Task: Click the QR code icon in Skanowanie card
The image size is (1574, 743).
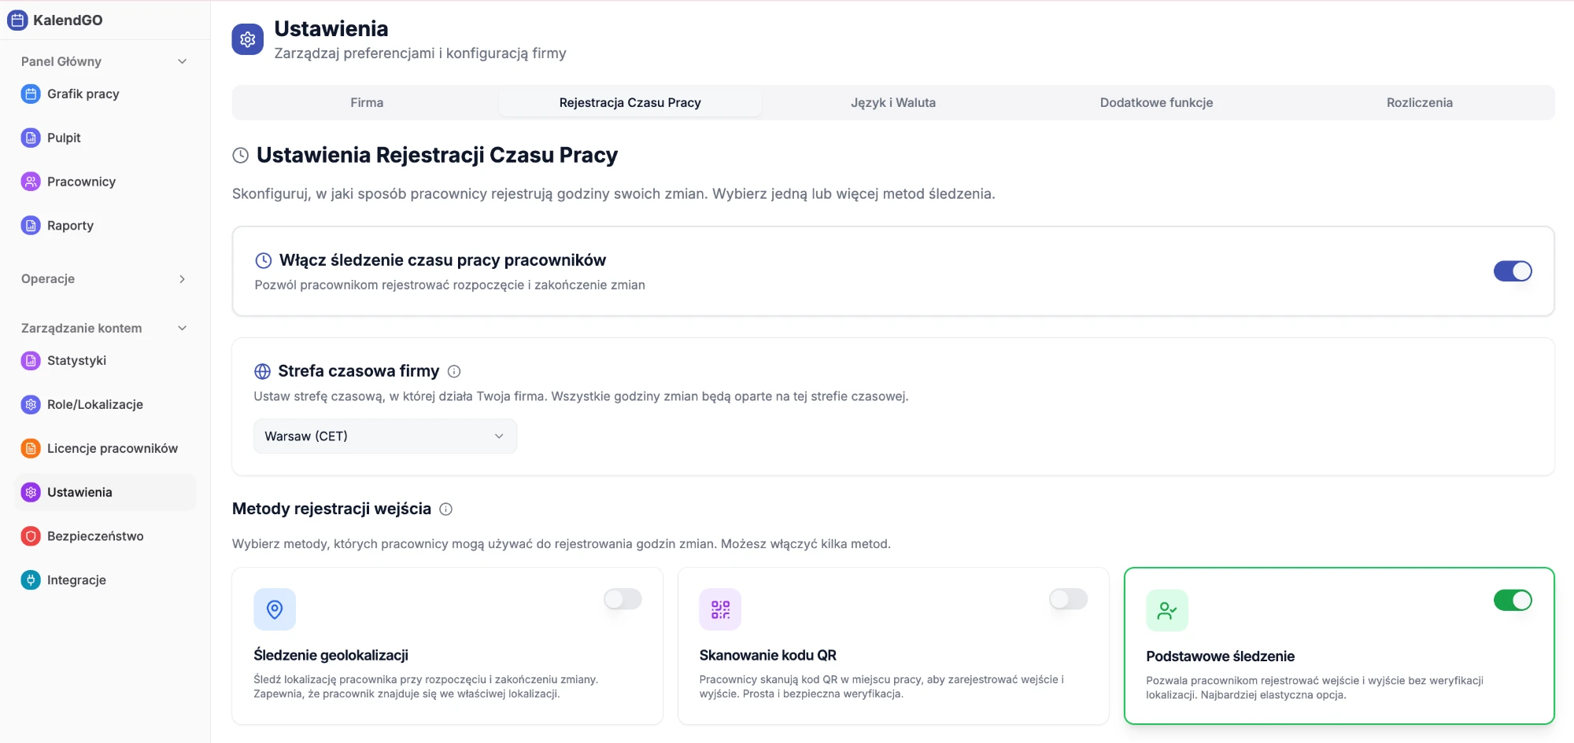Action: 720,609
